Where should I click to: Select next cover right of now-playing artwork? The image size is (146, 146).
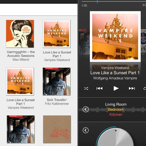pyautogui.click(x=143, y=42)
